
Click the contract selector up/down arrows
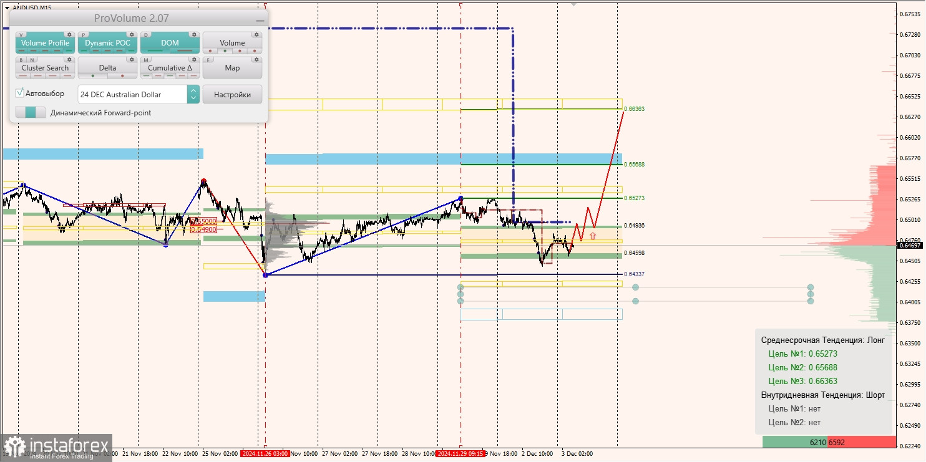coord(193,94)
